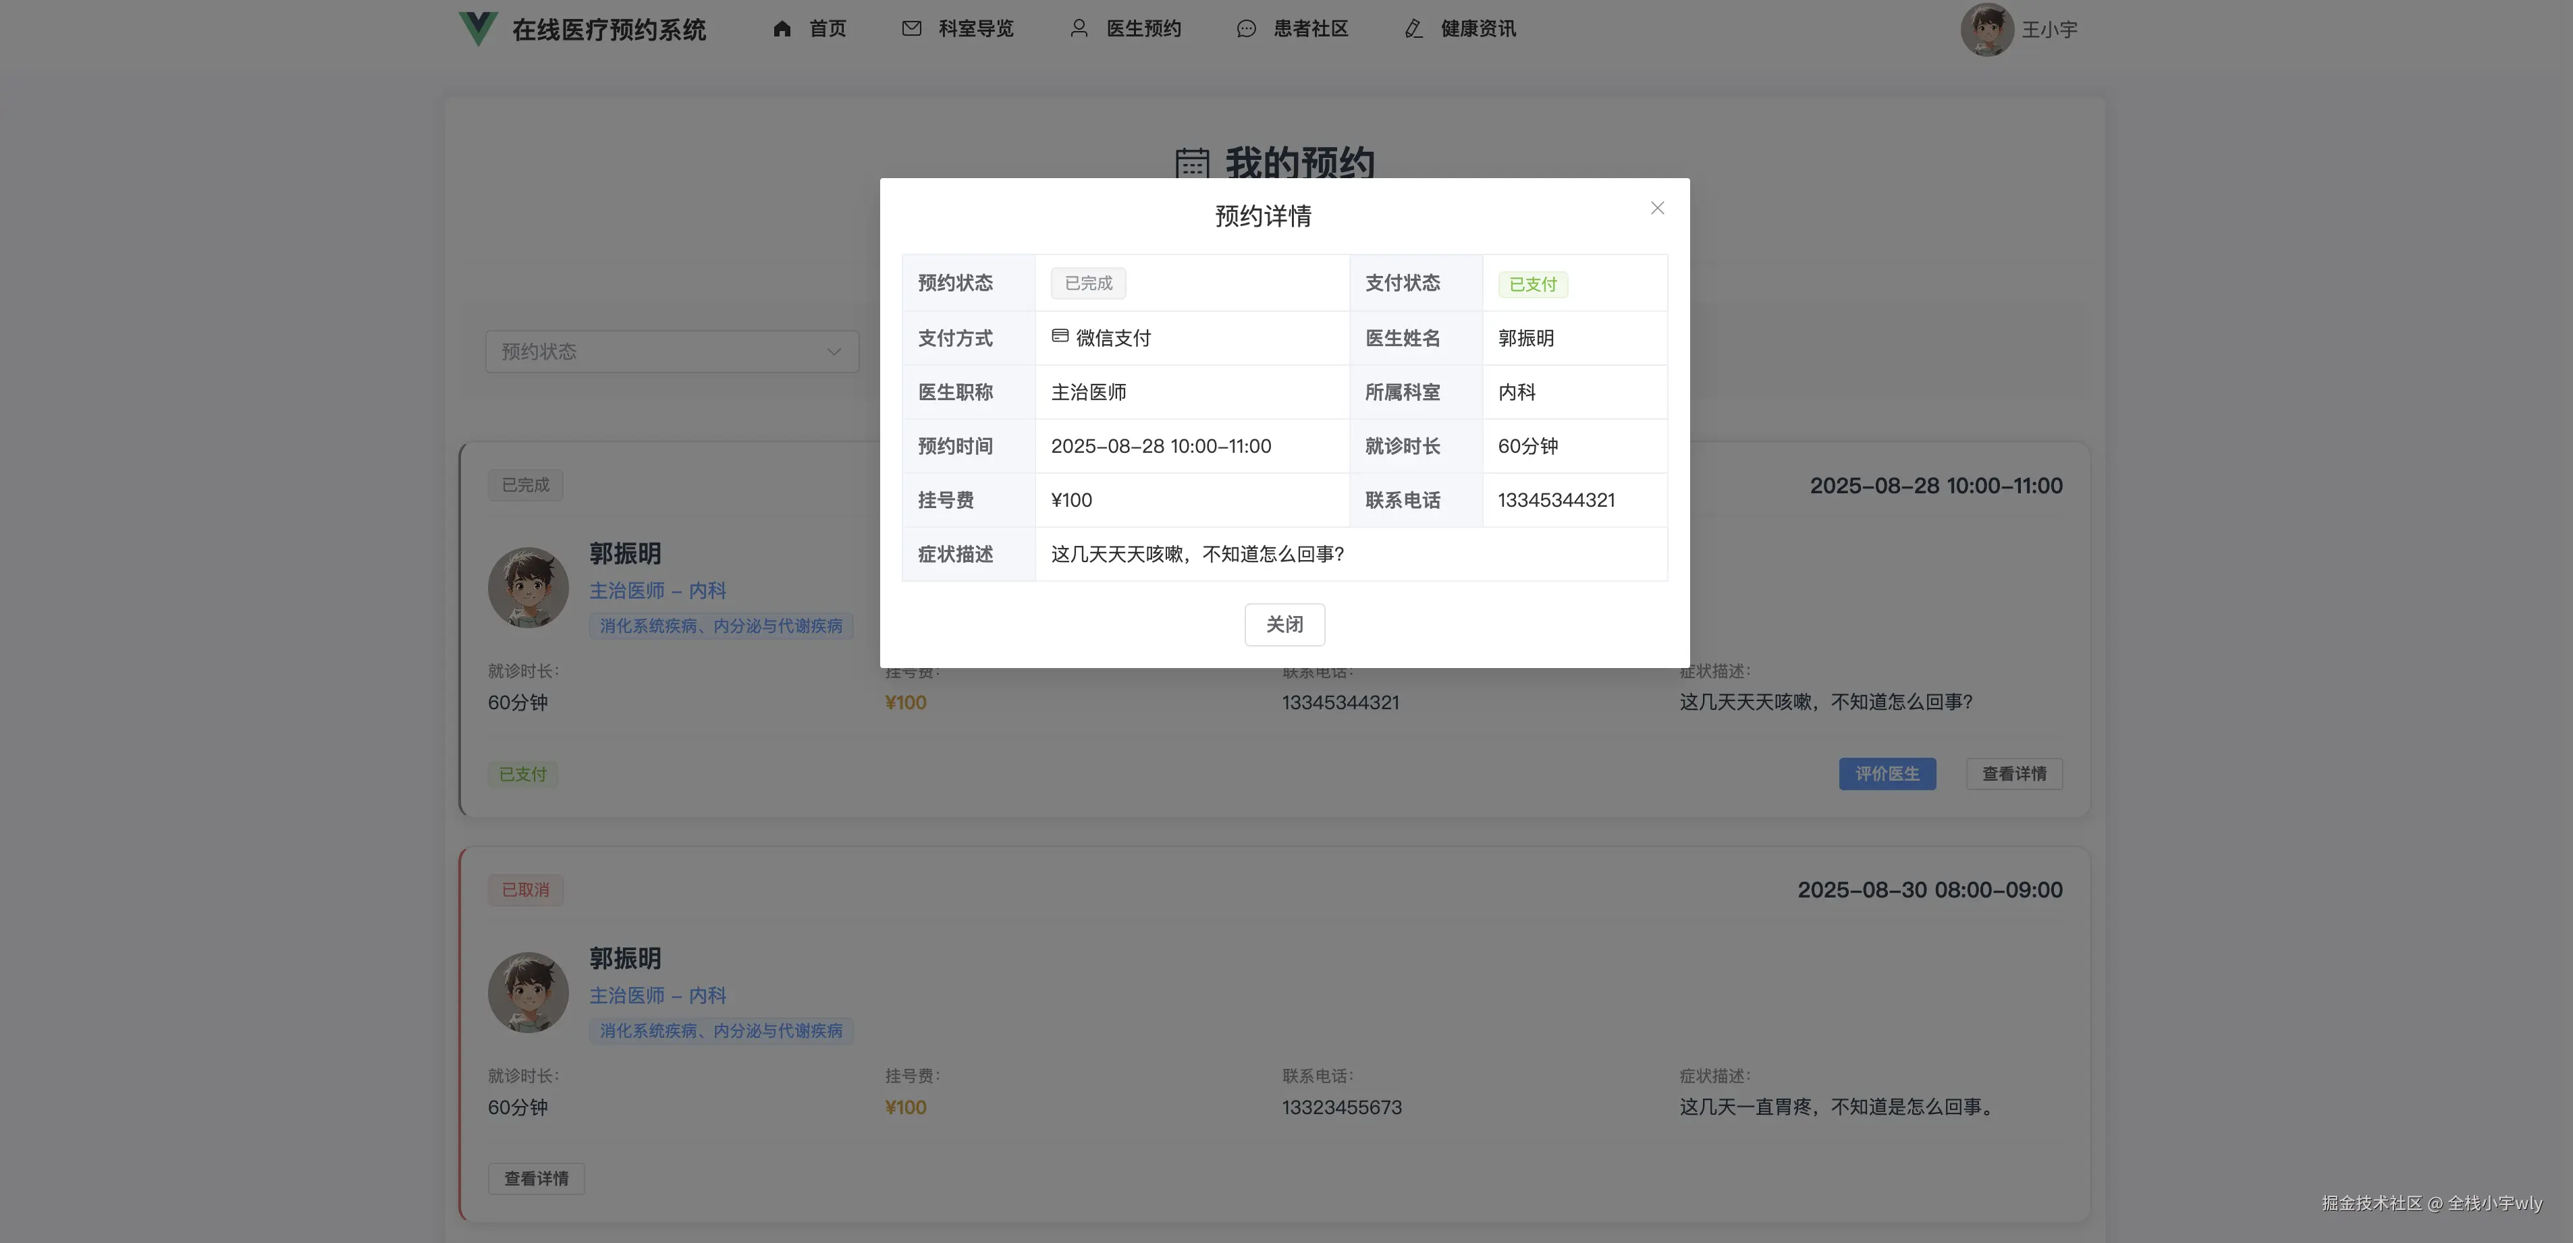
Task: Open the 预约状态 filter dropdown
Action: click(671, 352)
